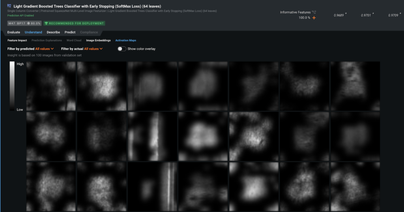Switch to the Image Embeddings sub-tab

[x=98, y=40]
